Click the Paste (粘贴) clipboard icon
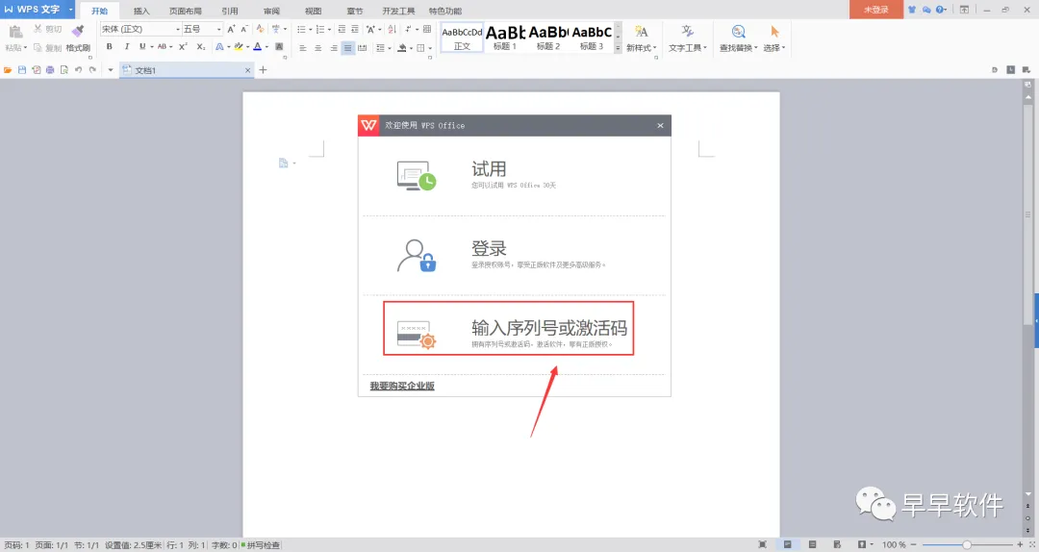The height and width of the screenshot is (552, 1039). click(16, 32)
